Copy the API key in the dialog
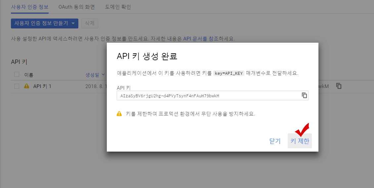374x188 pixels. (304, 95)
